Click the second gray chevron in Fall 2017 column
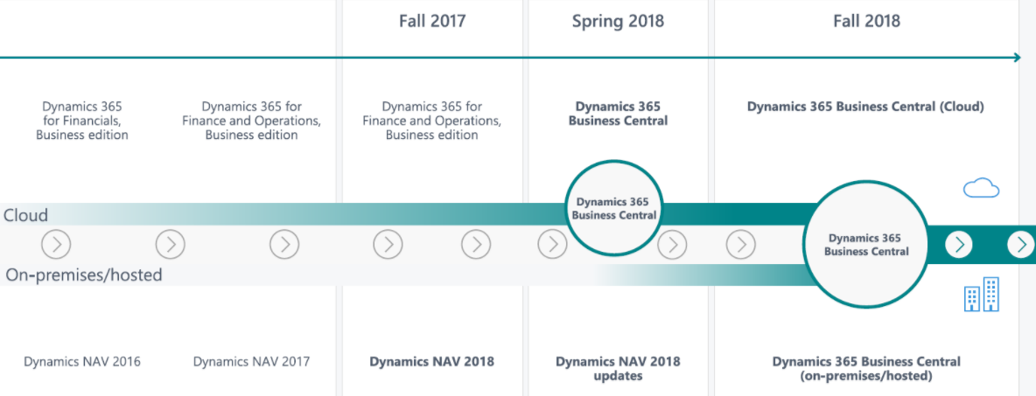The image size is (1036, 396). (x=476, y=245)
